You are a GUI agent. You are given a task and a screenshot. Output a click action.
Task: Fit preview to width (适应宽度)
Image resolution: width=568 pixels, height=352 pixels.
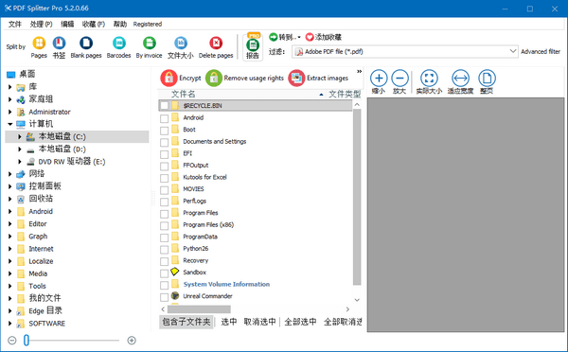tap(460, 79)
